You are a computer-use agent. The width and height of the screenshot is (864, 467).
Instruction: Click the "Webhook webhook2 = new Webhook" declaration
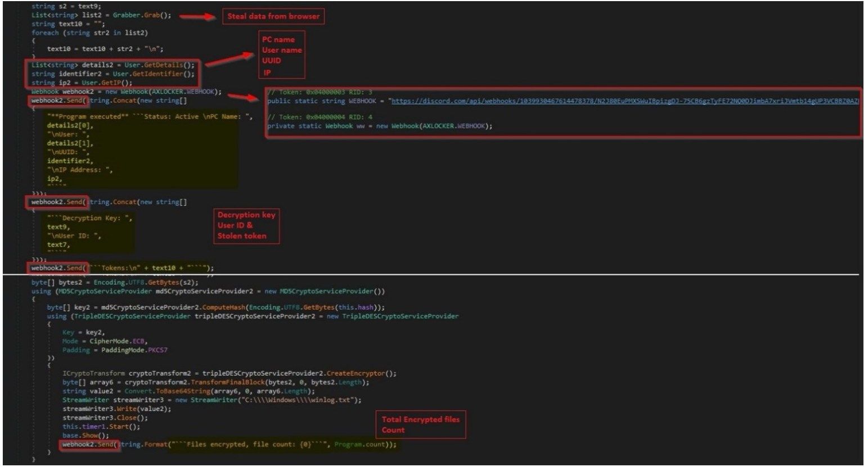click(x=127, y=91)
